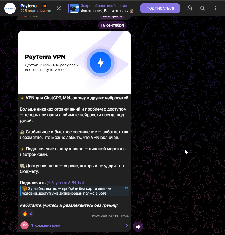
Task: Click the forward share arrow button
Action: (x=138, y=227)
